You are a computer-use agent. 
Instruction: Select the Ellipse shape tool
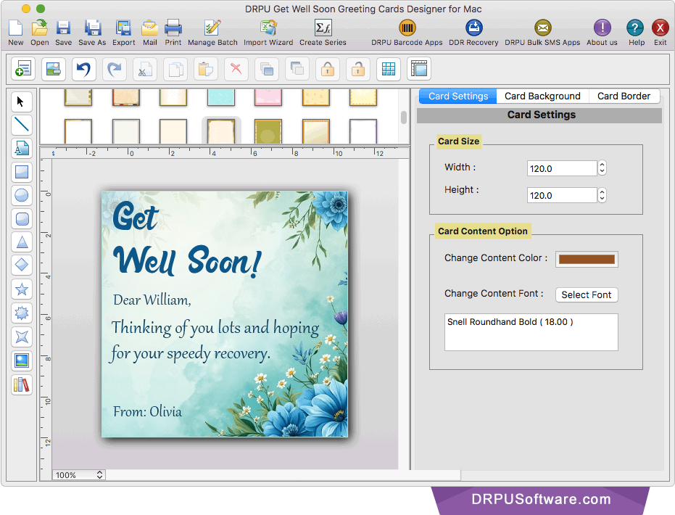tap(21, 195)
